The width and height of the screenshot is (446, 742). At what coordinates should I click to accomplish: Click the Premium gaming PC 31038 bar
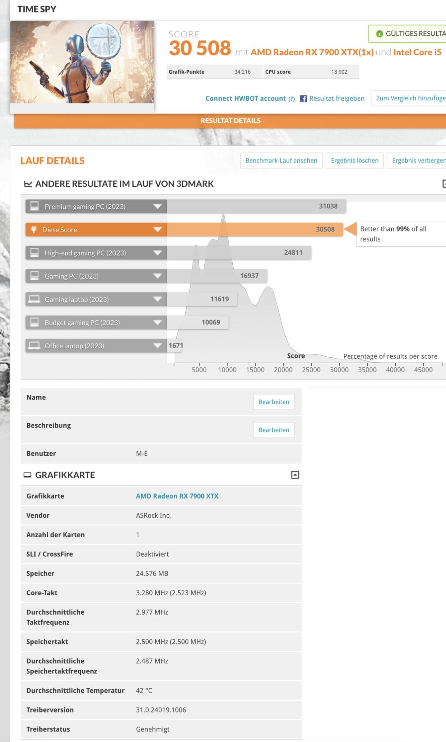(257, 206)
